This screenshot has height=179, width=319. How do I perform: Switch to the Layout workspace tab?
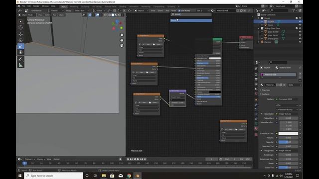pyautogui.click(x=64, y=6)
